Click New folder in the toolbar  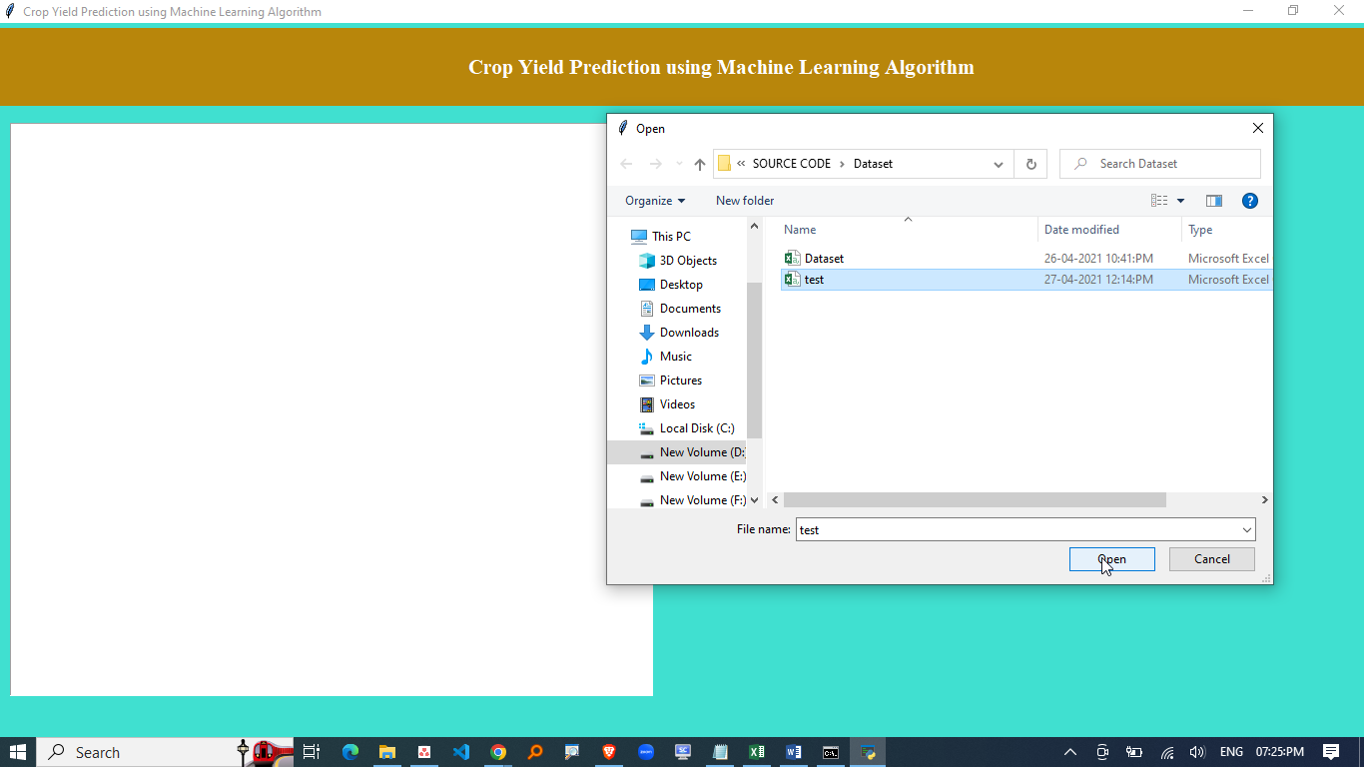[744, 201]
